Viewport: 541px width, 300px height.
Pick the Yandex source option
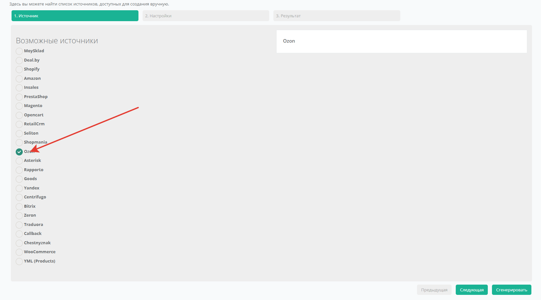(x=19, y=188)
